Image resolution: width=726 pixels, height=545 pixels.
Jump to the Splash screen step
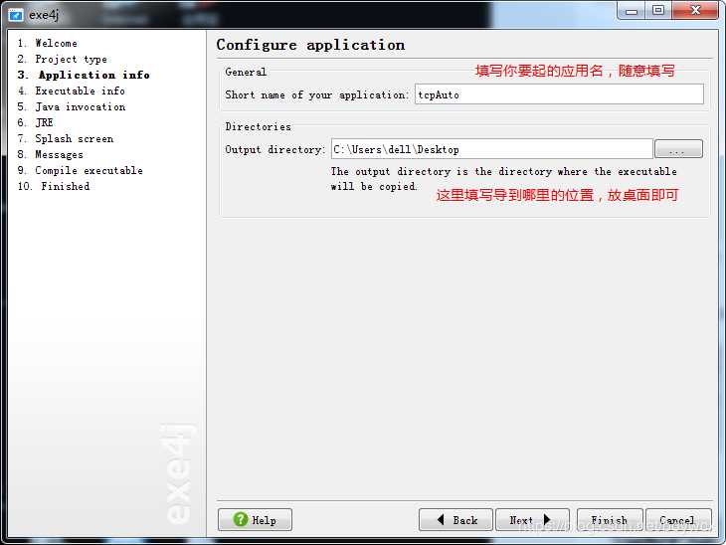pyautogui.click(x=66, y=138)
